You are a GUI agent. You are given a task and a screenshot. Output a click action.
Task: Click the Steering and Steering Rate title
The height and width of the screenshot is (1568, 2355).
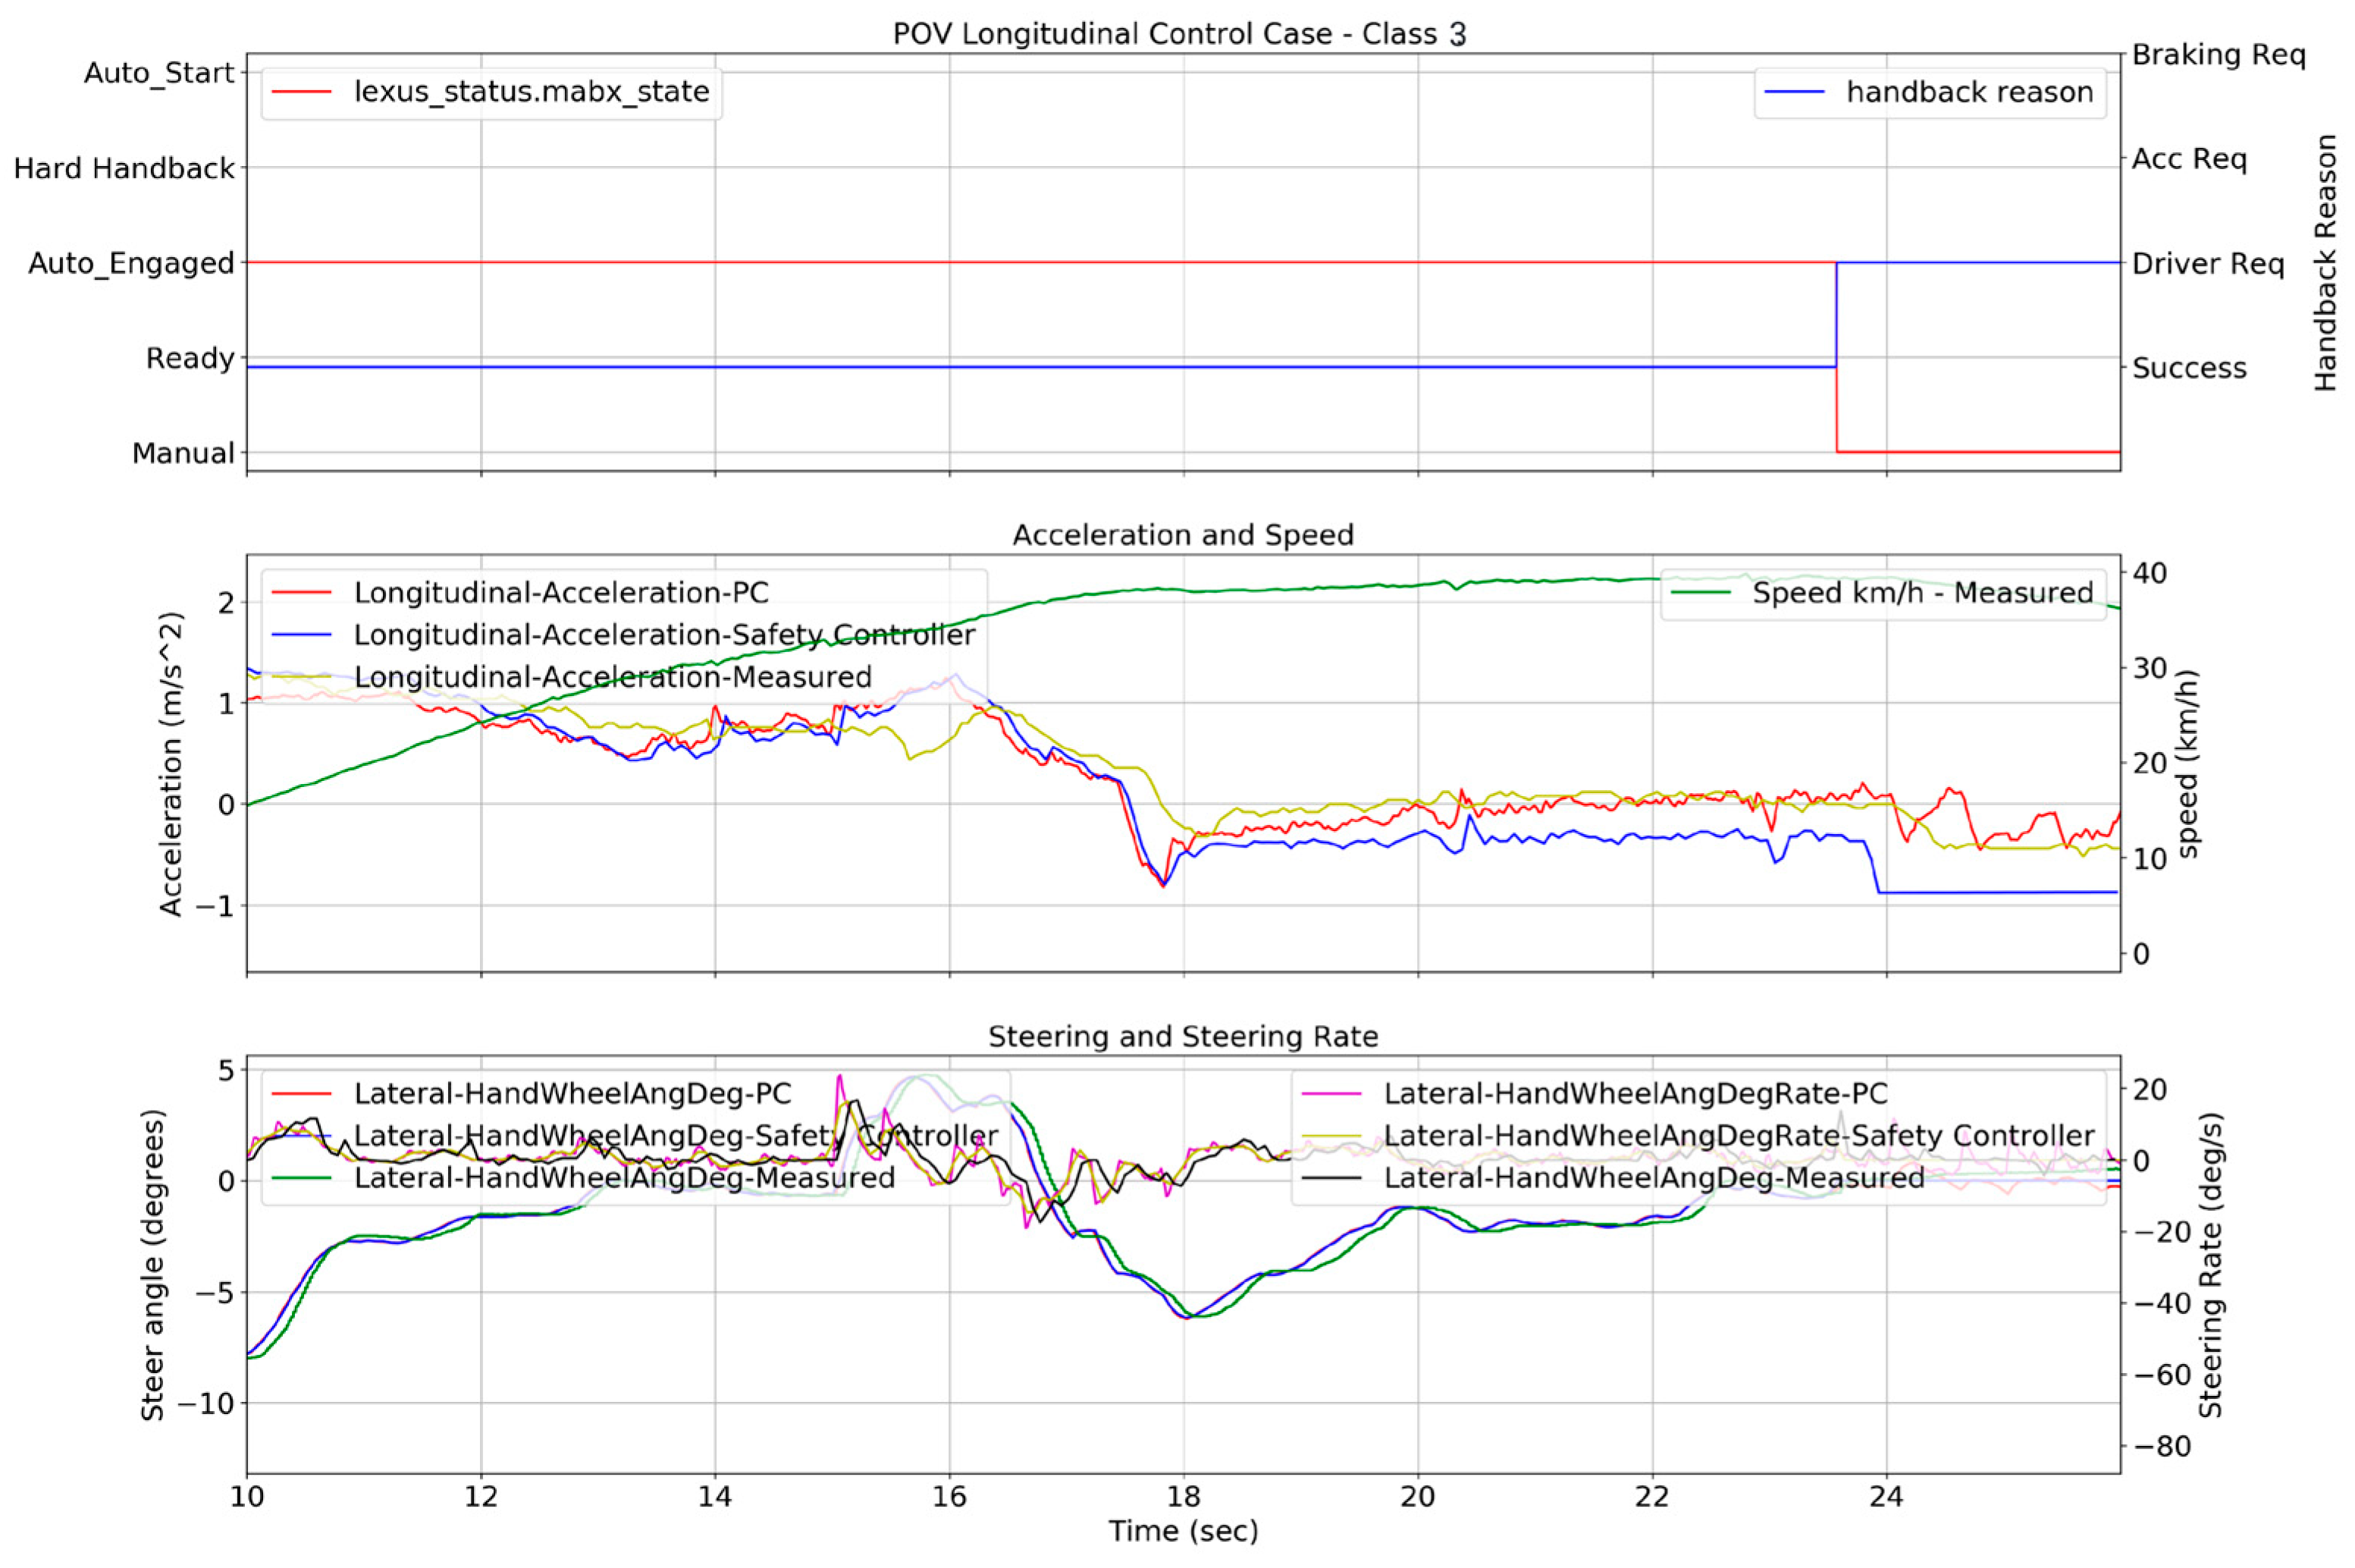coord(1182,1036)
